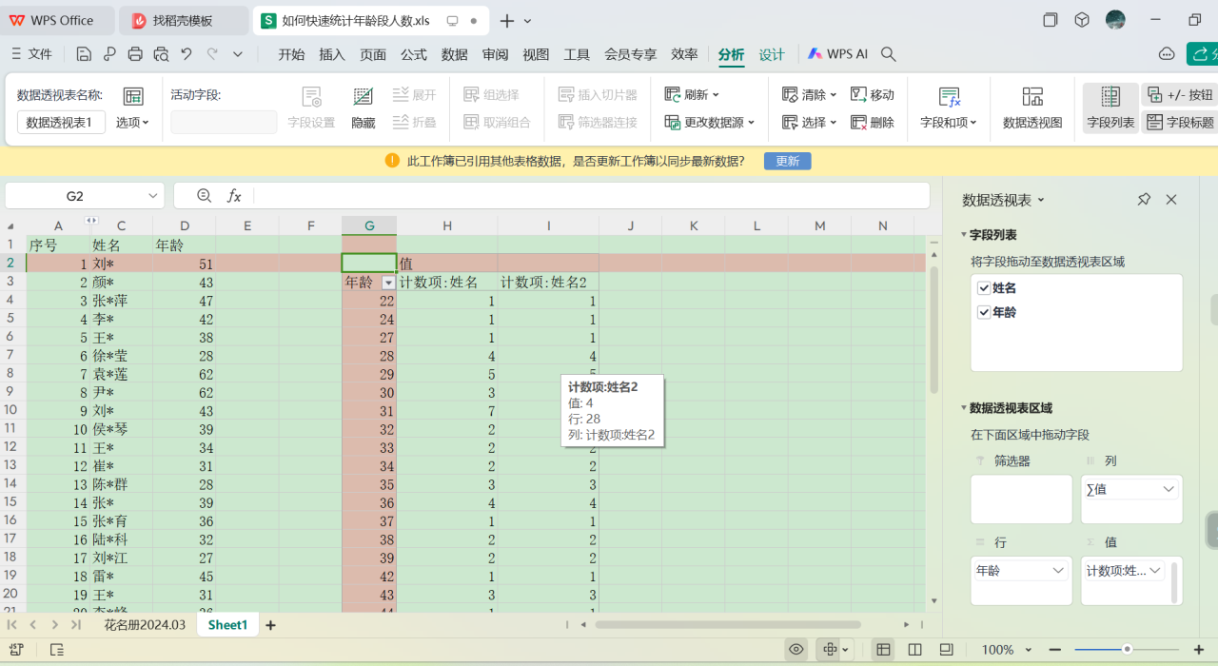Open the 文件 menu
The image size is (1218, 666).
click(x=31, y=54)
